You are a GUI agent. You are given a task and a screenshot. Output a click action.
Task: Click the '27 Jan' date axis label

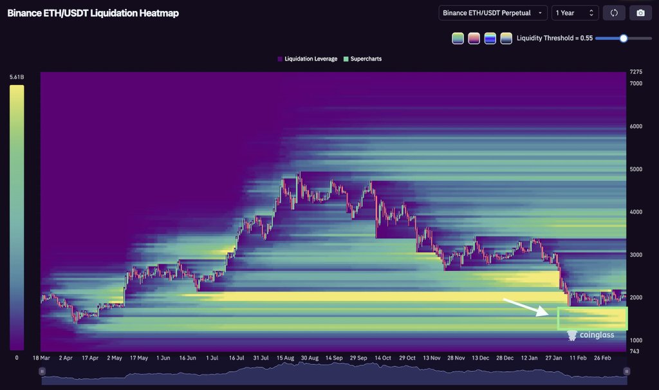(x=553, y=358)
